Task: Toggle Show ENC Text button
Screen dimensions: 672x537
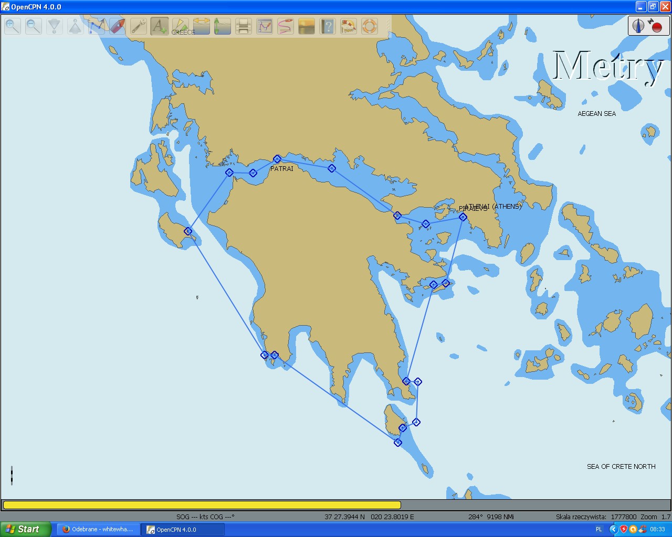Action: [x=160, y=26]
